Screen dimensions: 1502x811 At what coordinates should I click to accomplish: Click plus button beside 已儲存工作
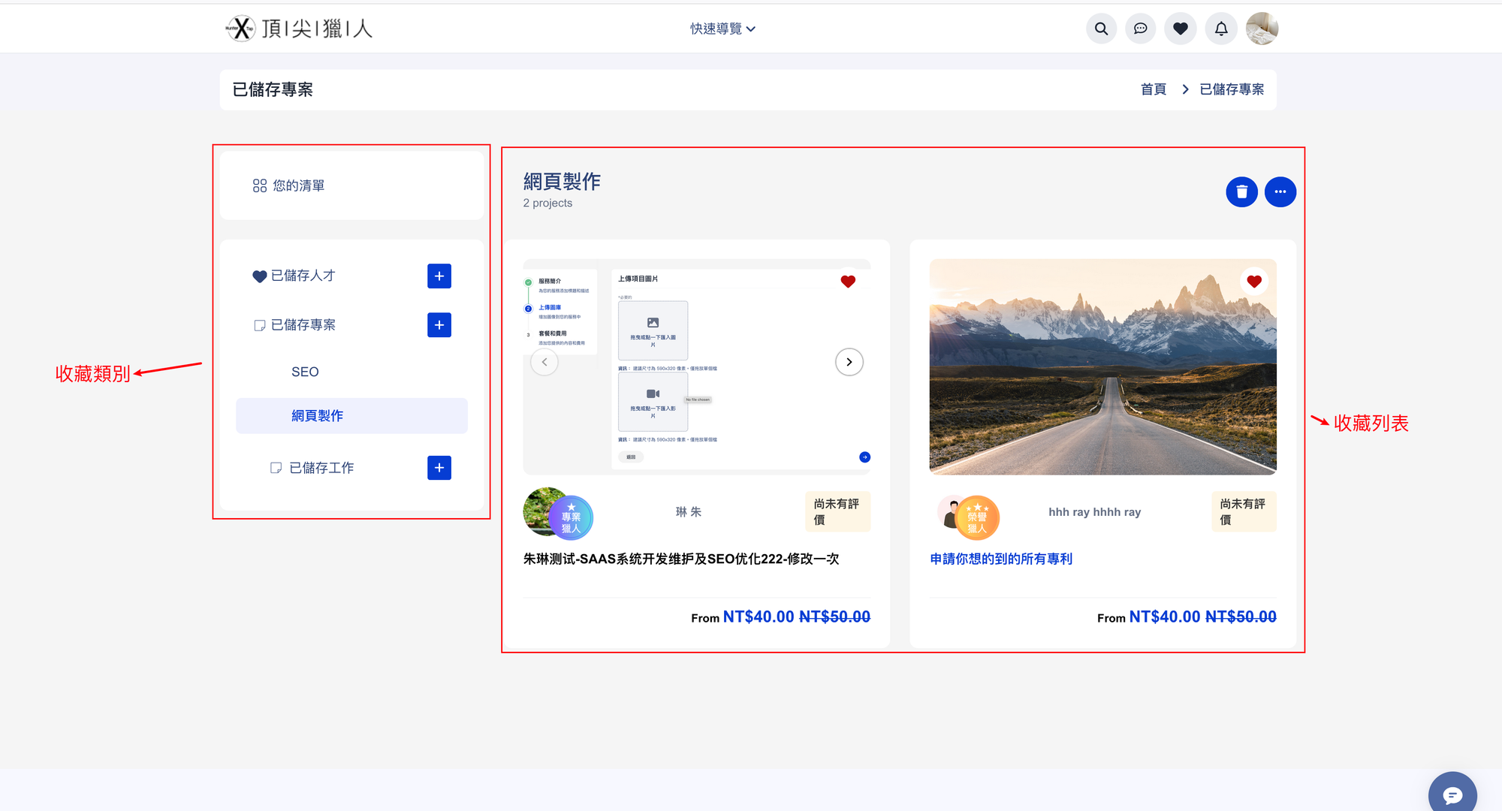pos(439,468)
